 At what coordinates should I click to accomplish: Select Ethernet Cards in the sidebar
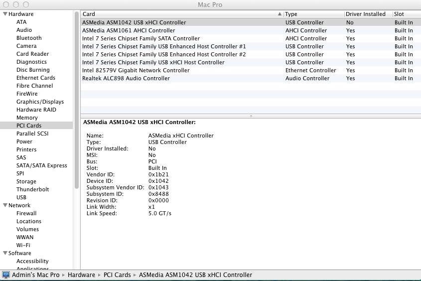click(x=36, y=78)
